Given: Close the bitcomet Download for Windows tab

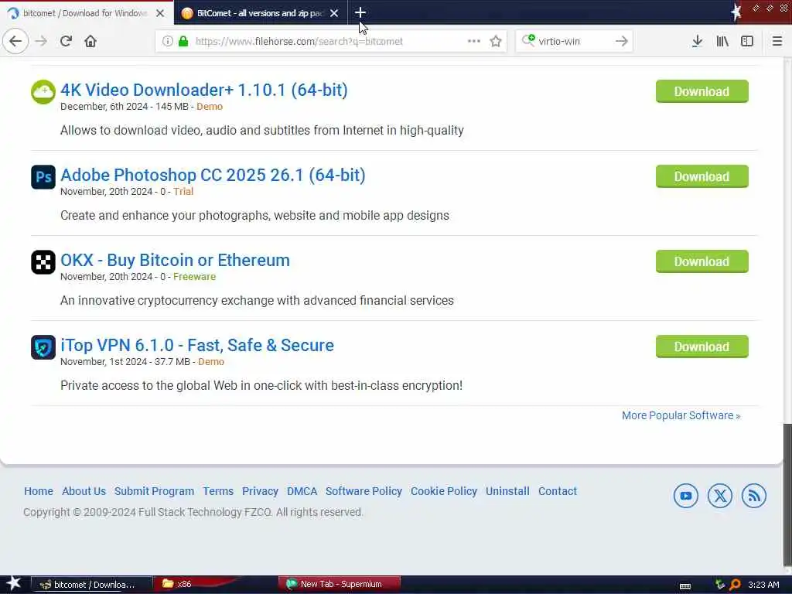Looking at the screenshot, I should tap(160, 13).
